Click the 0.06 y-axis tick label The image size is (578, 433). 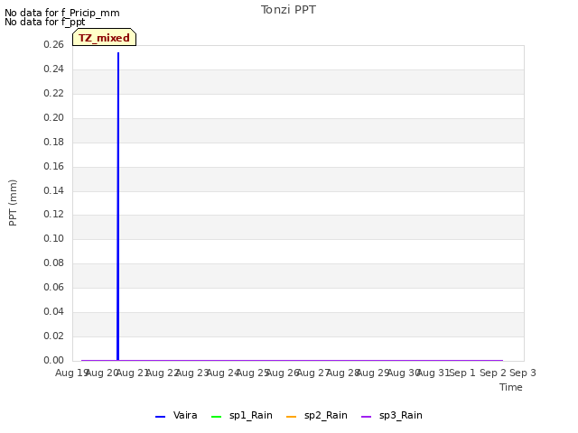click(53, 287)
